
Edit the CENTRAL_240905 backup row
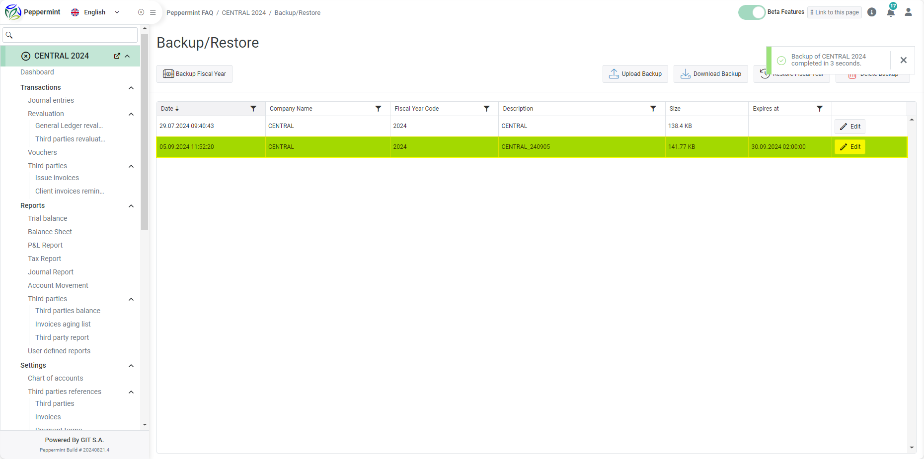[x=850, y=147]
